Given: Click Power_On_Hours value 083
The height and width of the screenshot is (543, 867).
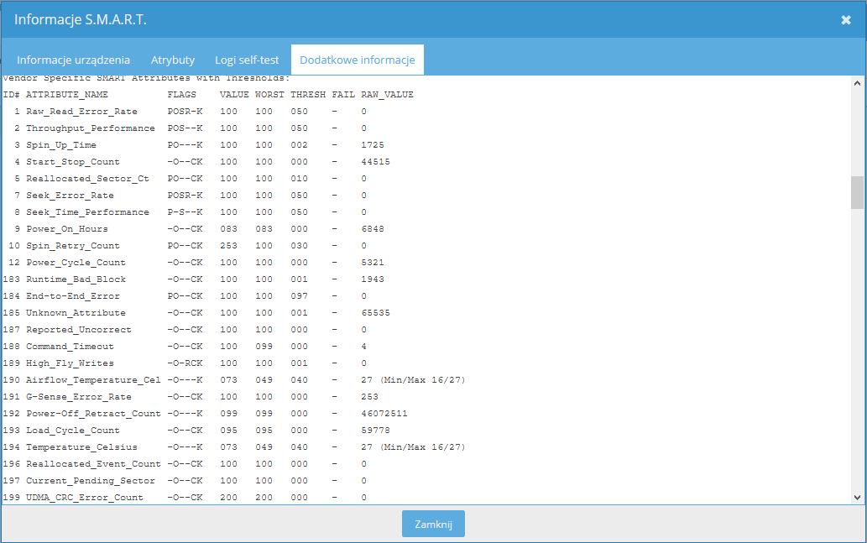Looking at the screenshot, I should [x=229, y=229].
